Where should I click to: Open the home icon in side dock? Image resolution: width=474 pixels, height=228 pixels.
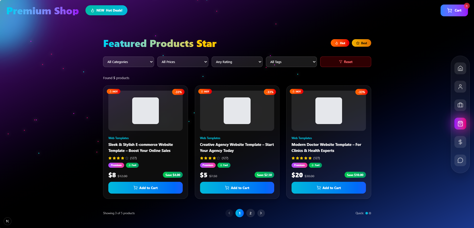(460, 68)
